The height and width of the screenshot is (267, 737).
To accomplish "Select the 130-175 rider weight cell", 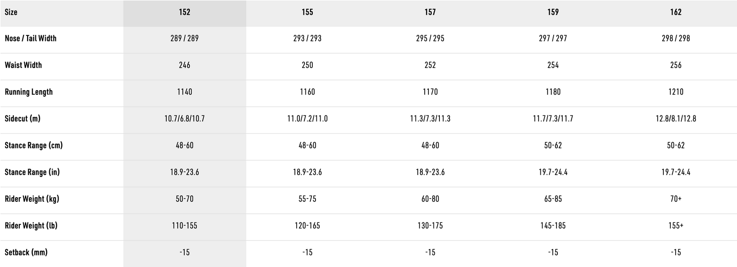I will (x=430, y=226).
